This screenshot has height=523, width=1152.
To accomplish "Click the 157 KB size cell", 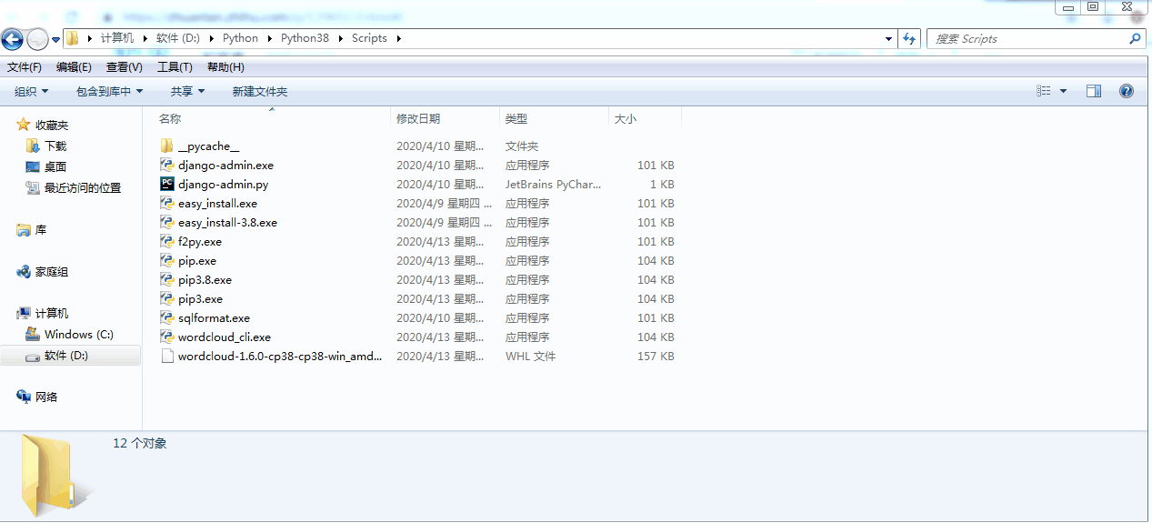I will [x=656, y=357].
